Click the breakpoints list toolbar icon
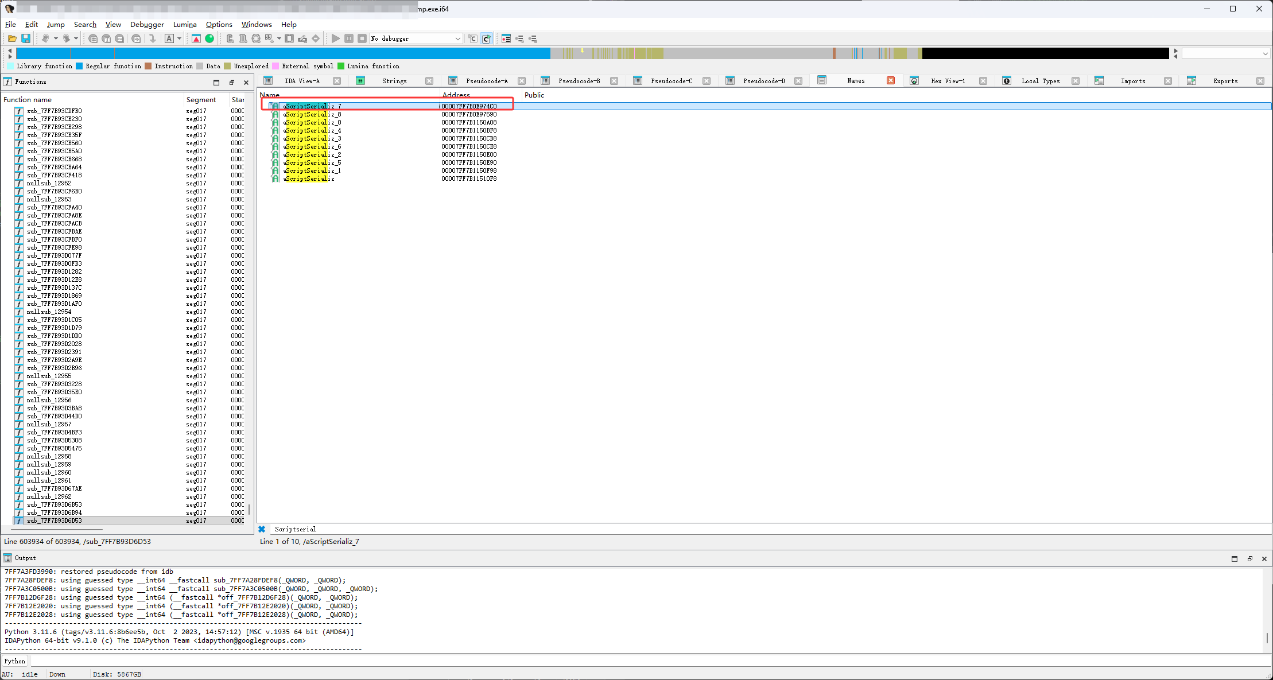1273x680 pixels. click(x=506, y=38)
